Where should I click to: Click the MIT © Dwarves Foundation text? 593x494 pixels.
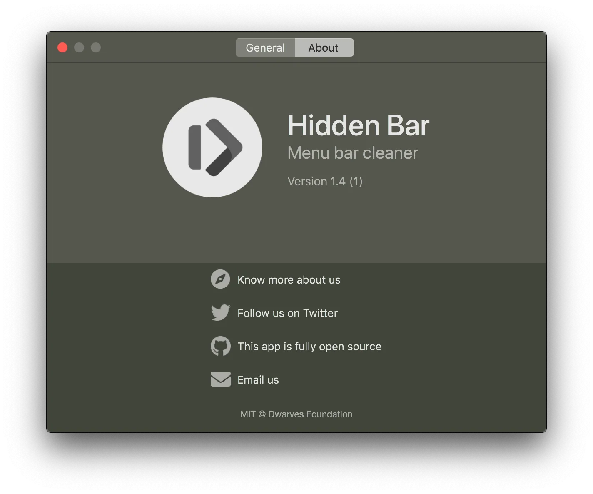pyautogui.click(x=296, y=414)
